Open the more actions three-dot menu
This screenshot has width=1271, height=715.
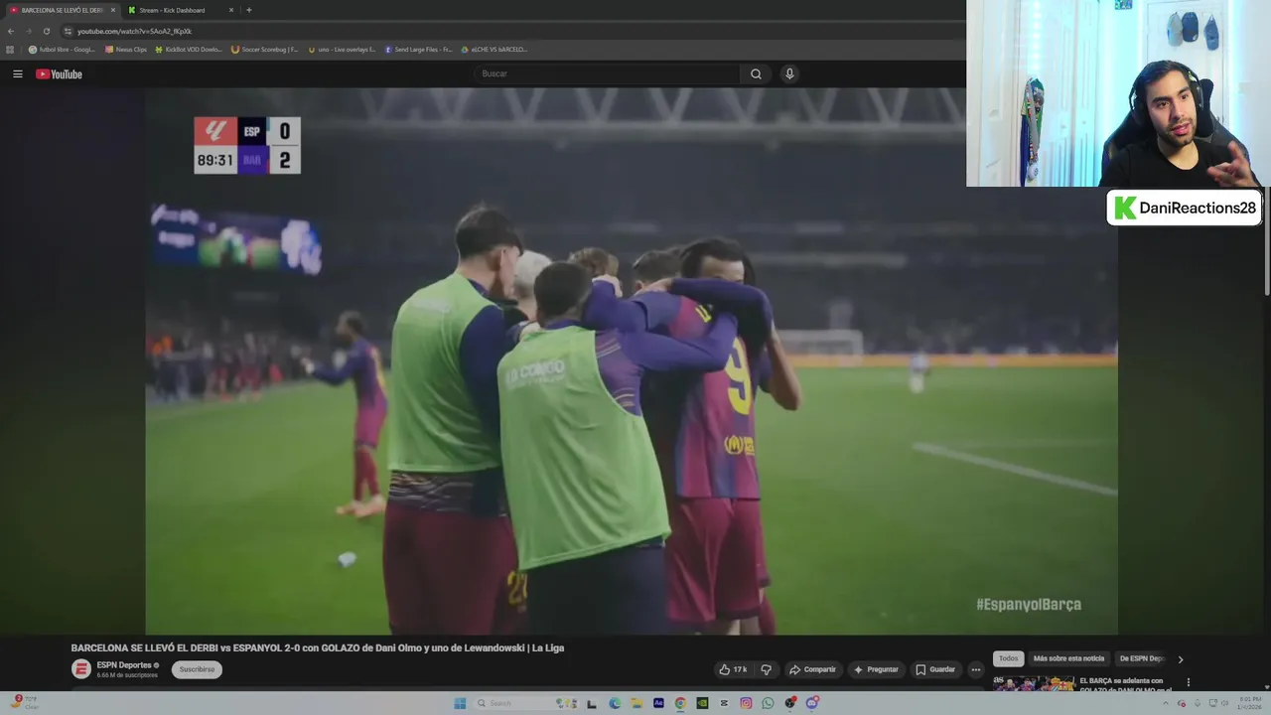(975, 669)
